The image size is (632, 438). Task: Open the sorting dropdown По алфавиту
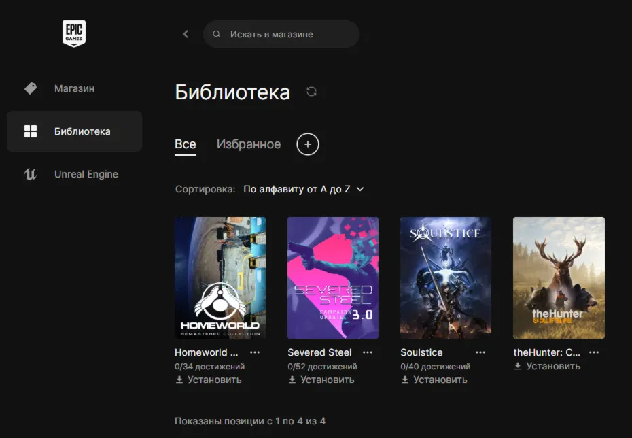tap(304, 189)
